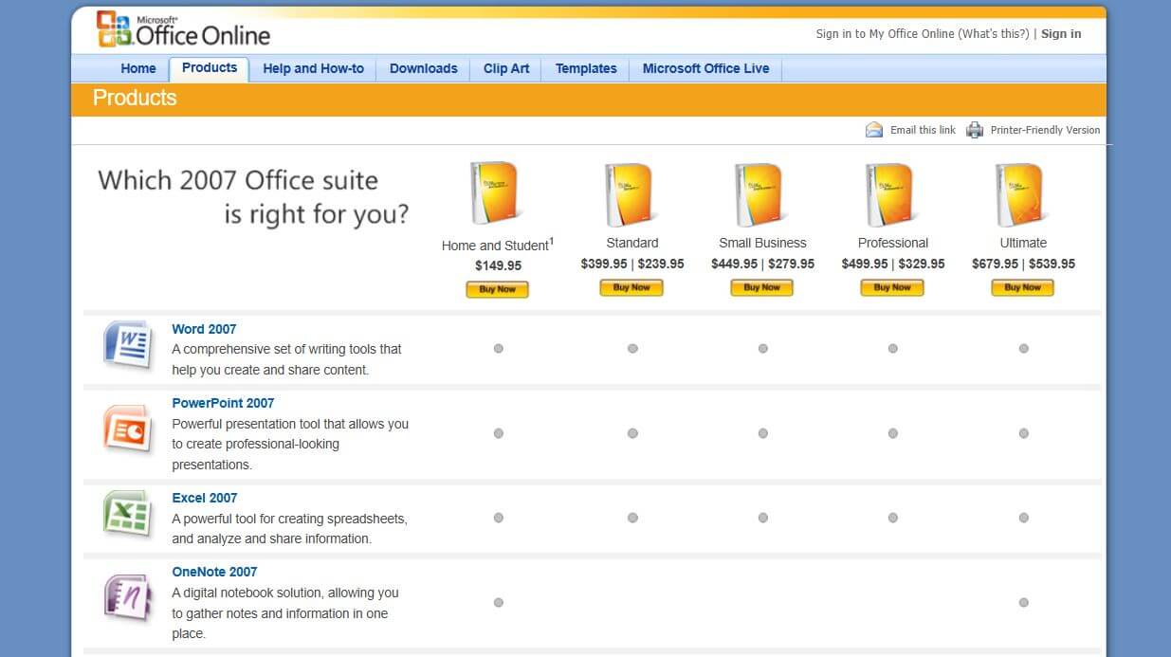This screenshot has width=1171, height=657.
Task: Click the Home and Student box artwork
Action: (495, 192)
